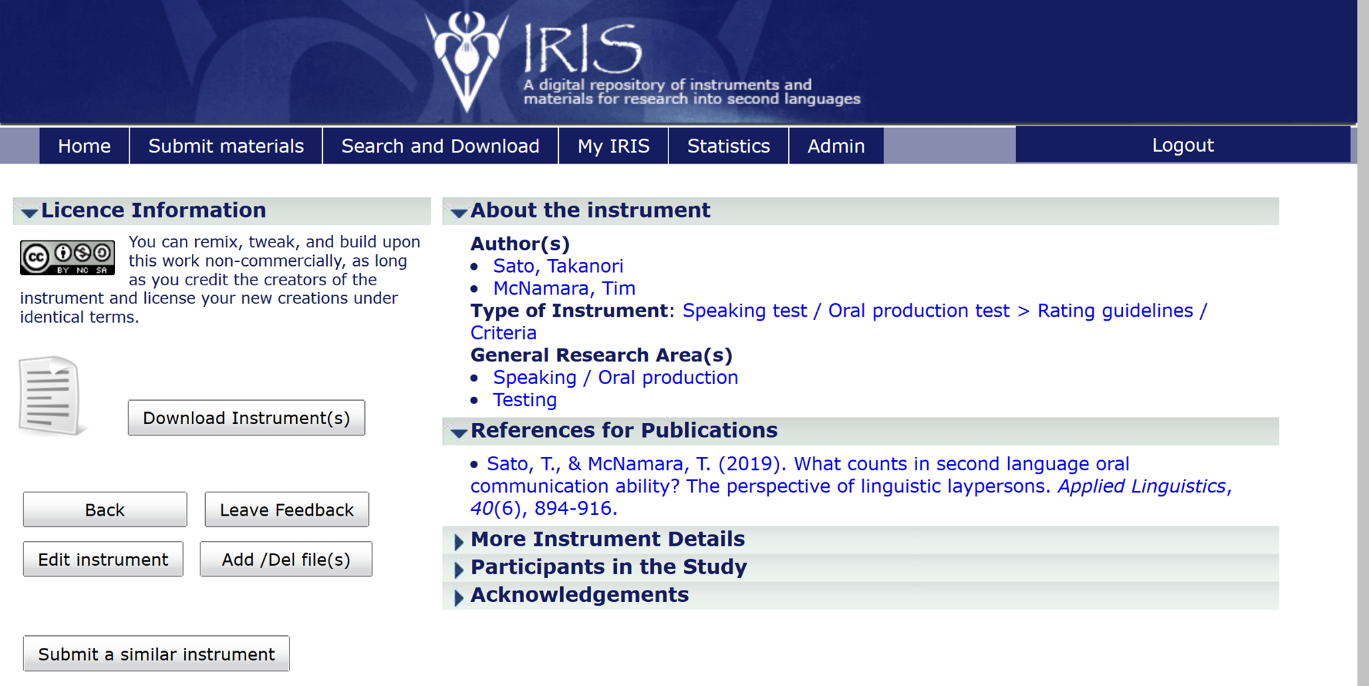Viewport: 1369px width, 686px height.
Task: Click the Download Instrument(s) button
Action: pos(247,418)
